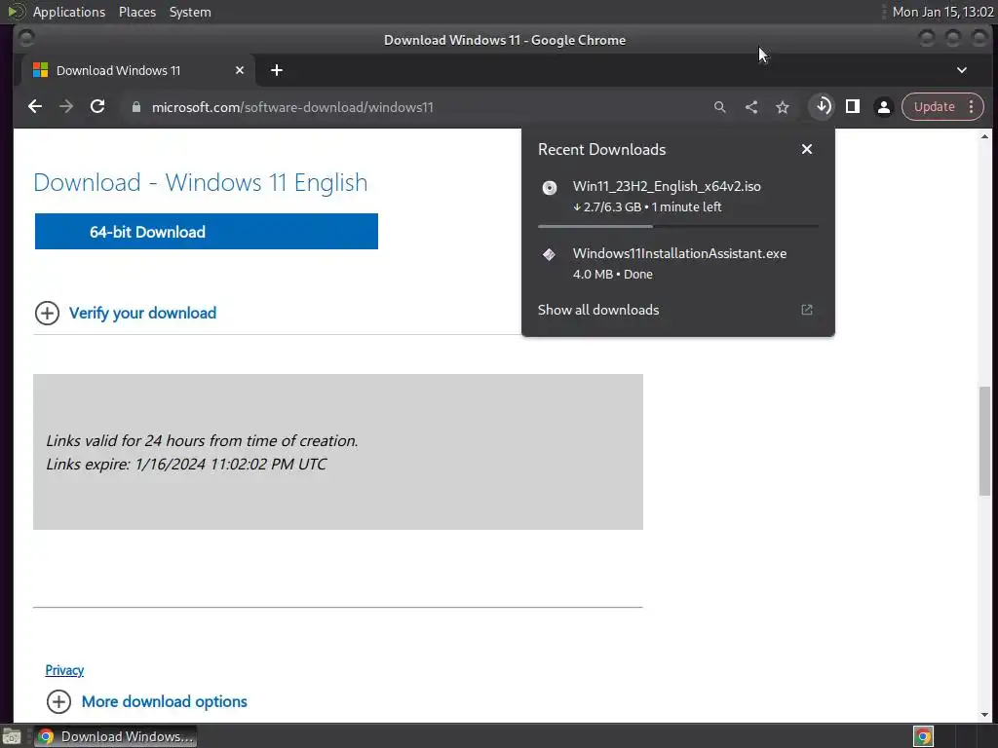998x748 pixels.
Task: Click 'Links expire' date text
Action: (186, 465)
